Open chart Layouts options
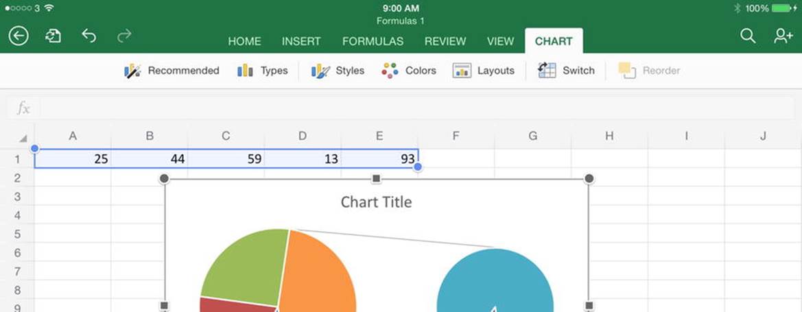 (x=484, y=71)
